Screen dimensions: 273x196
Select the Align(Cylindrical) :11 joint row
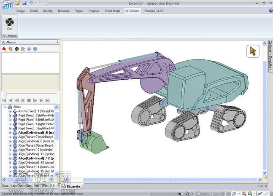36,154
